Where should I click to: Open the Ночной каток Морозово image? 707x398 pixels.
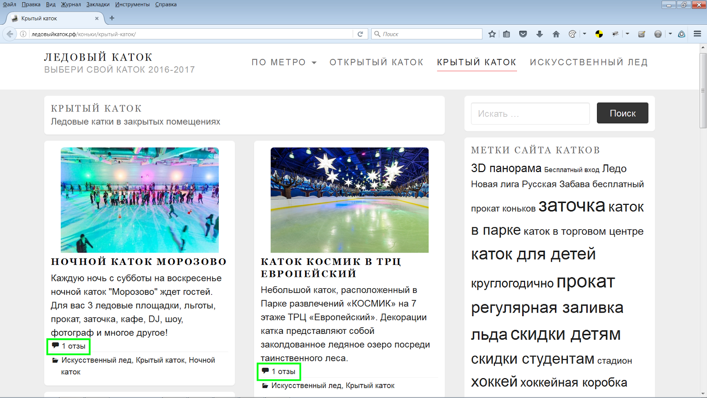coord(140,200)
